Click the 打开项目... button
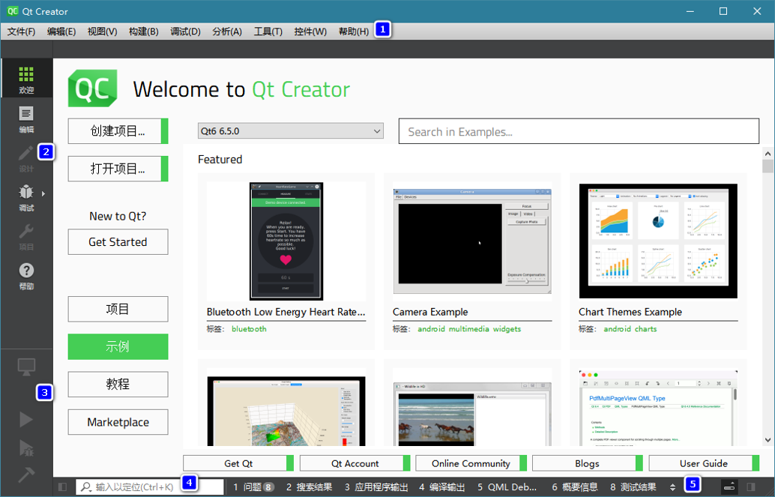Image resolution: width=775 pixels, height=497 pixels. tap(118, 169)
